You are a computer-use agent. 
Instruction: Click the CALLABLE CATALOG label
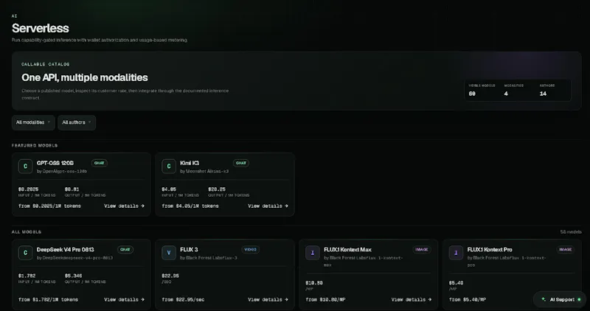46,64
